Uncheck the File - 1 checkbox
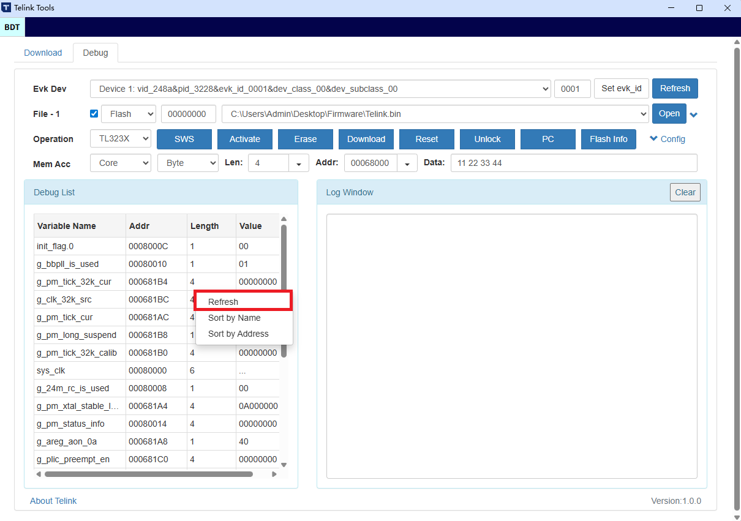 coord(94,113)
